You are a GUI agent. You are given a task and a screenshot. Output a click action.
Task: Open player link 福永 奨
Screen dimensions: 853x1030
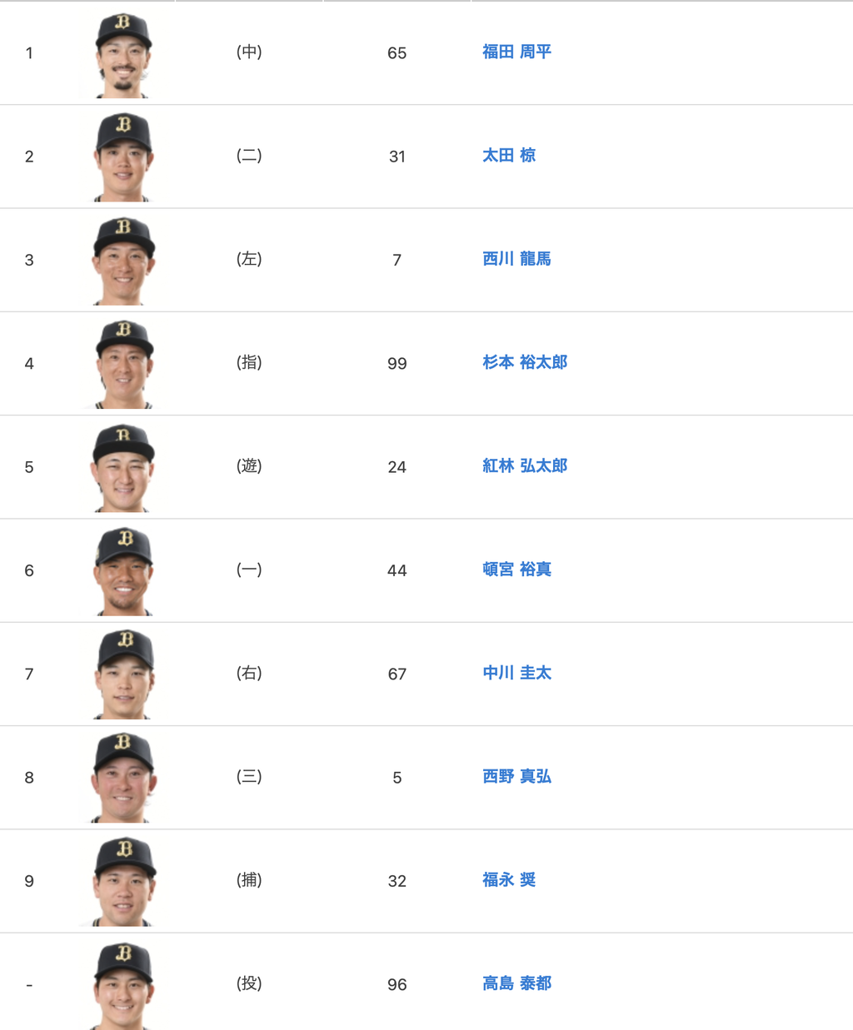coord(509,880)
